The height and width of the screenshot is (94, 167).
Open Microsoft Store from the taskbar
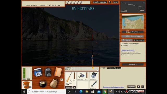93,92
